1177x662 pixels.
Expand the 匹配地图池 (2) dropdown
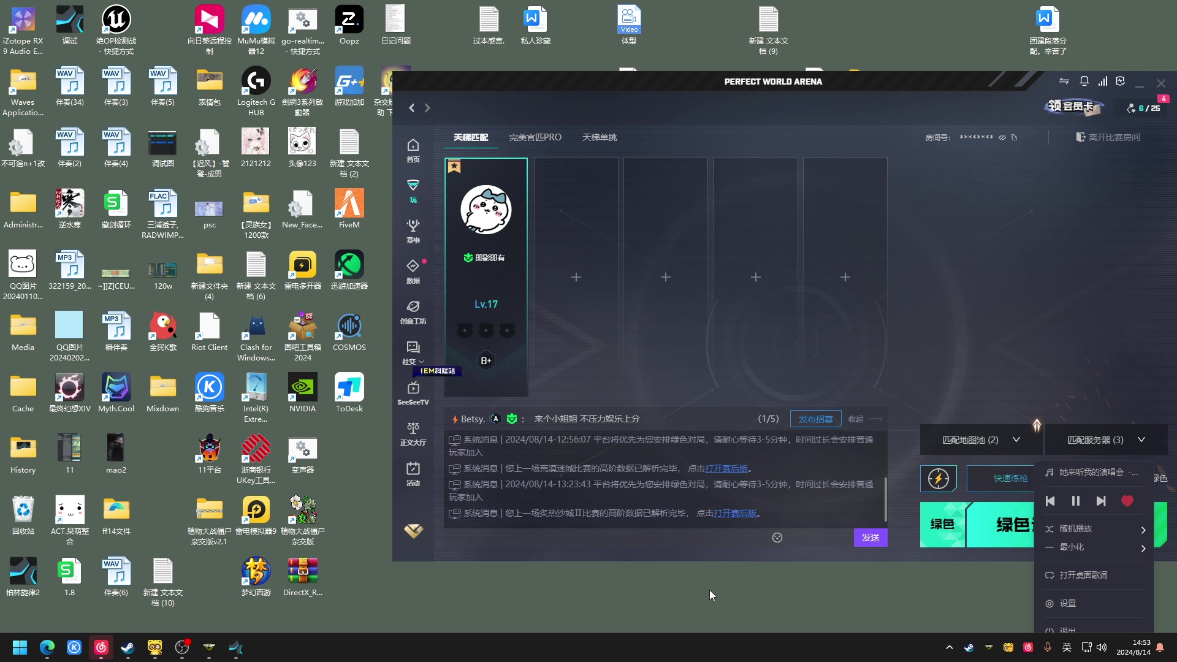[981, 440]
